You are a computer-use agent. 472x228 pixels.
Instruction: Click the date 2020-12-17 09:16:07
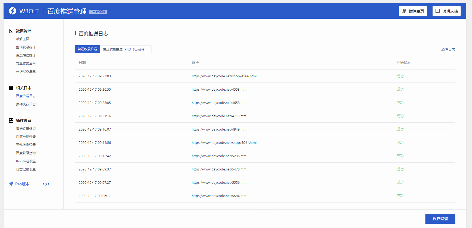click(x=95, y=129)
